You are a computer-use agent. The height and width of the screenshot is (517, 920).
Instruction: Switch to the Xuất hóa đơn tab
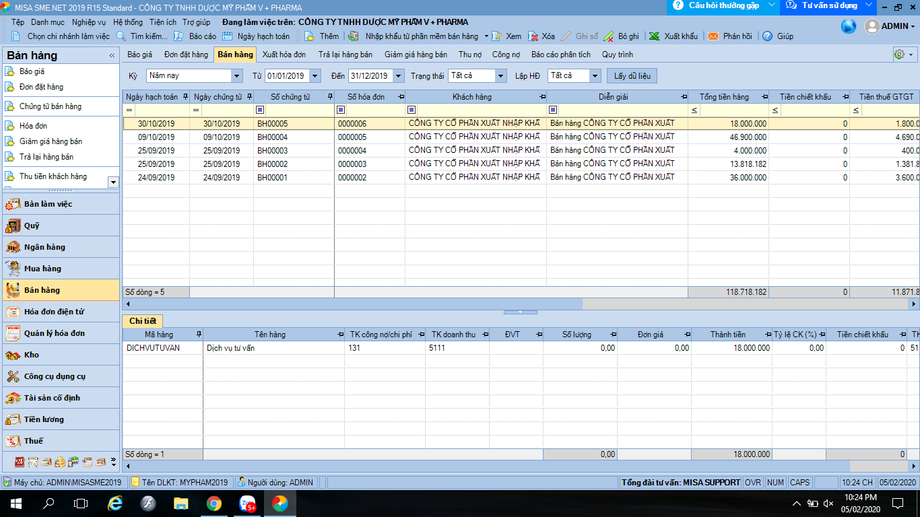(x=284, y=55)
